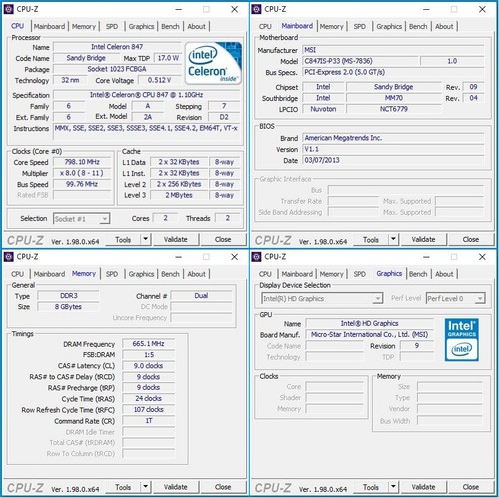Open Bench tab in CPU window
The width and height of the screenshot is (499, 498).
tap(170, 26)
